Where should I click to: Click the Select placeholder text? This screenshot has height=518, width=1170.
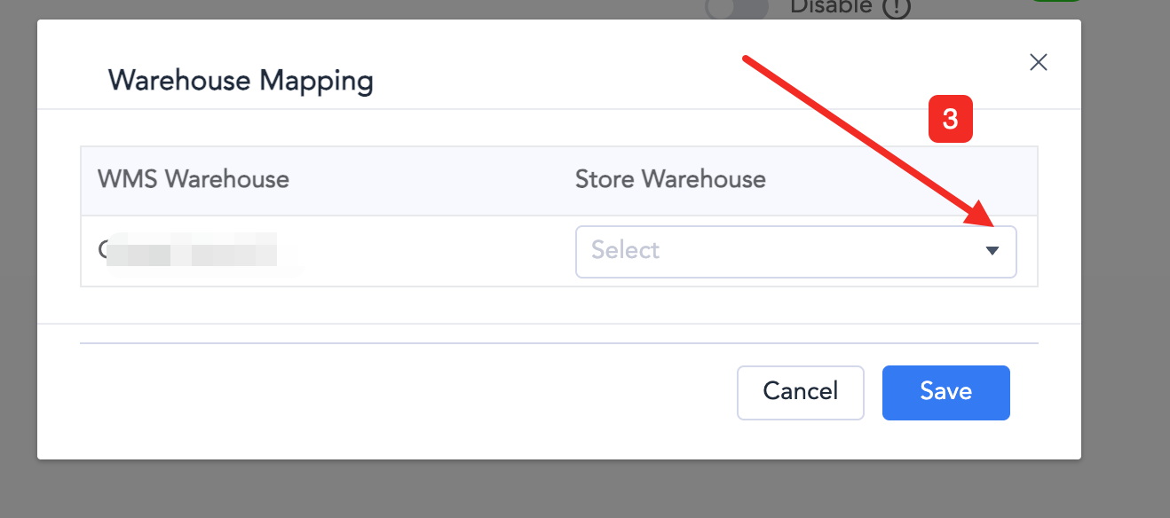point(625,251)
